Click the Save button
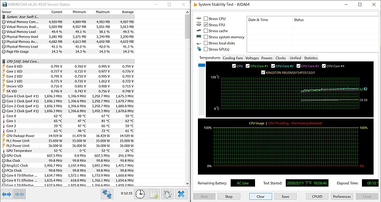The image size is (381, 202). (x=285, y=196)
